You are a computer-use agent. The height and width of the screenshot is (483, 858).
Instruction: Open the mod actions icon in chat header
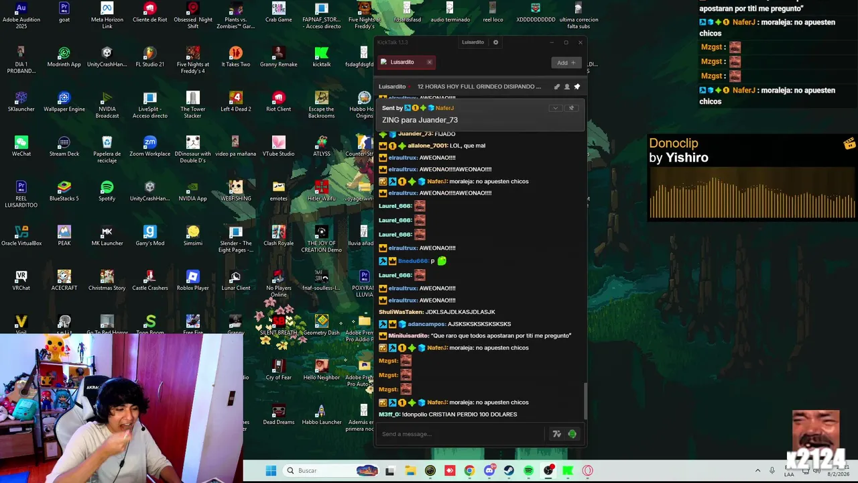coord(556,87)
